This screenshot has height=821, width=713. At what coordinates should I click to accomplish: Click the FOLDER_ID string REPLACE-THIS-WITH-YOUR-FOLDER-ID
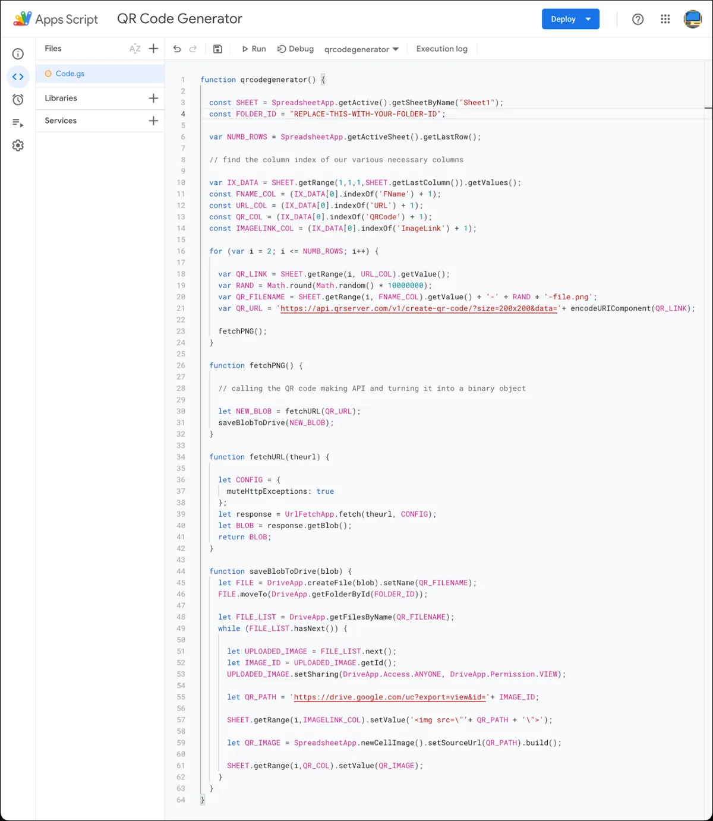pyautogui.click(x=365, y=114)
